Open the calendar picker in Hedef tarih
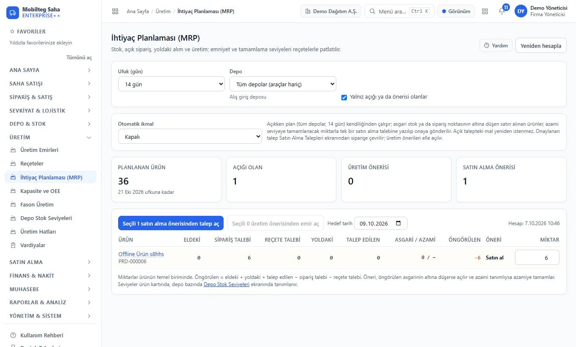Image resolution: width=576 pixels, height=347 pixels. click(398, 223)
